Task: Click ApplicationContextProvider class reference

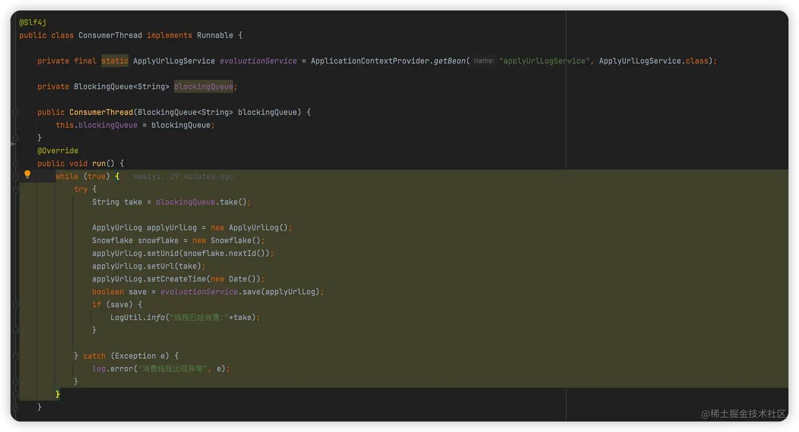Action: [x=370, y=61]
